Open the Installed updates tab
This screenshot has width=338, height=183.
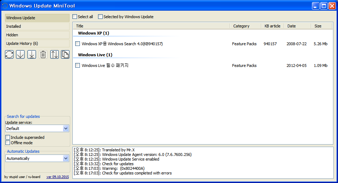click(x=37, y=26)
